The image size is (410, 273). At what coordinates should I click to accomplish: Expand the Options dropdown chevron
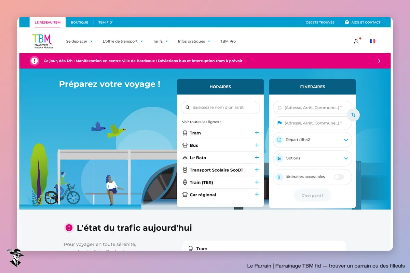tap(346, 158)
